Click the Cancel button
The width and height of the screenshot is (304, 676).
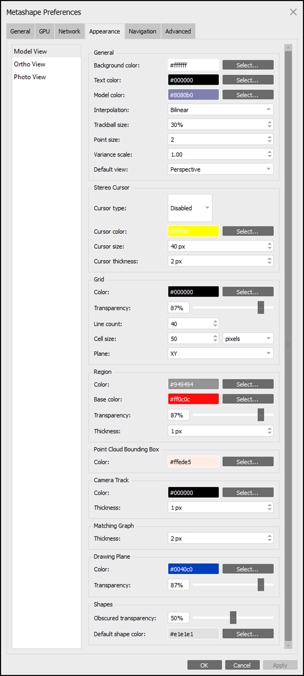point(242,665)
